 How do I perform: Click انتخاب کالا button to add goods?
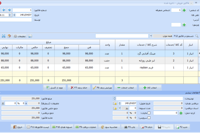(150, 88)
